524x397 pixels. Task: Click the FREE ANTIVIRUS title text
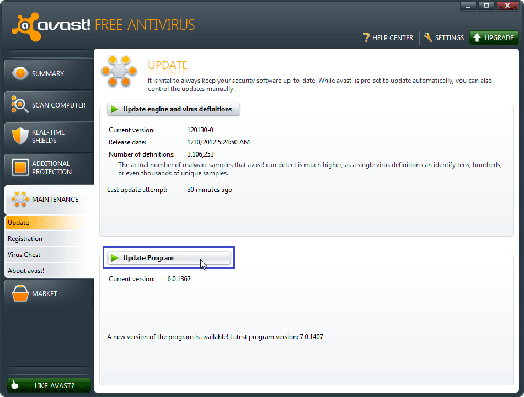click(145, 25)
